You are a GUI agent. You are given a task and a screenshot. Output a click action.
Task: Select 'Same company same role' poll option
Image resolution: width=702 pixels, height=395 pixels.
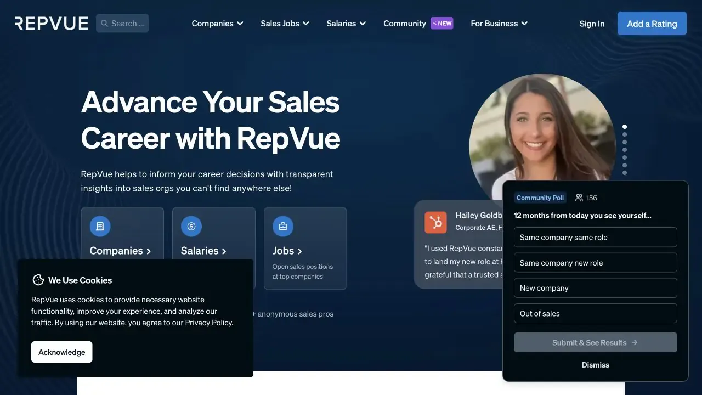point(596,238)
